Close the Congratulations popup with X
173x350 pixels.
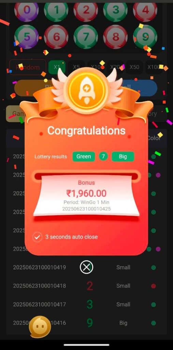click(87, 267)
